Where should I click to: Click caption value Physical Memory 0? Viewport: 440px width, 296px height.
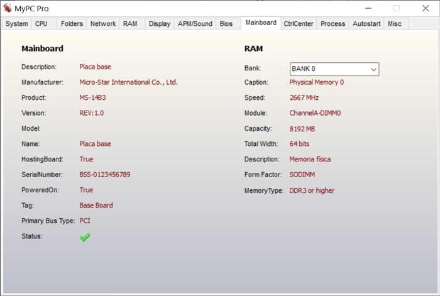[x=317, y=82]
